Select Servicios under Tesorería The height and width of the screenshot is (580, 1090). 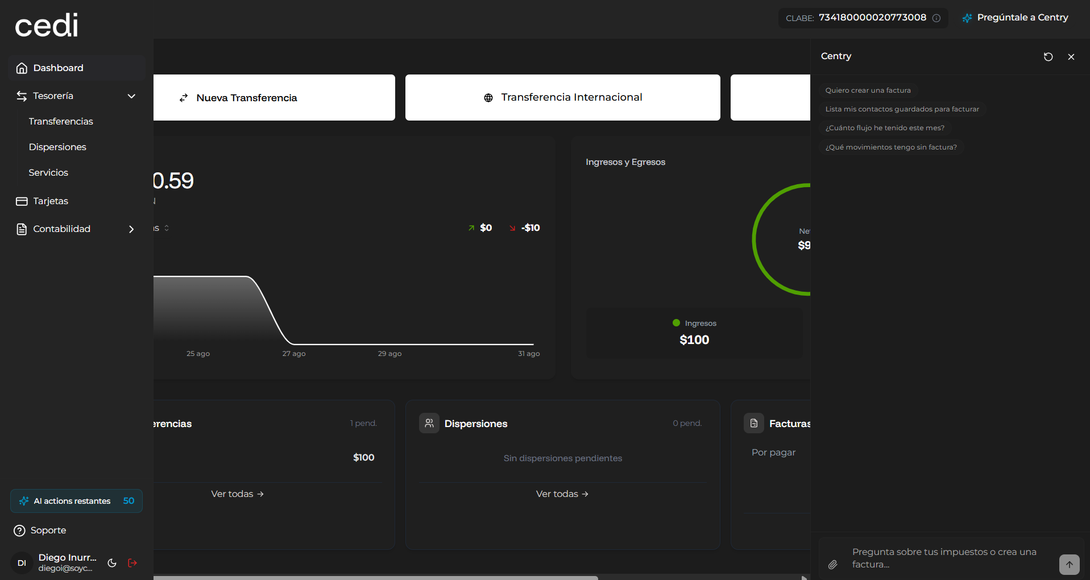point(48,173)
